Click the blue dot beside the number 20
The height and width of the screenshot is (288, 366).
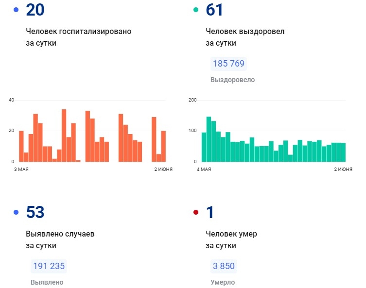(17, 10)
